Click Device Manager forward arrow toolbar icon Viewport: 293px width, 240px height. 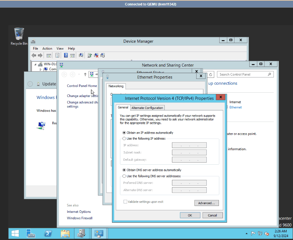[x=40, y=55]
